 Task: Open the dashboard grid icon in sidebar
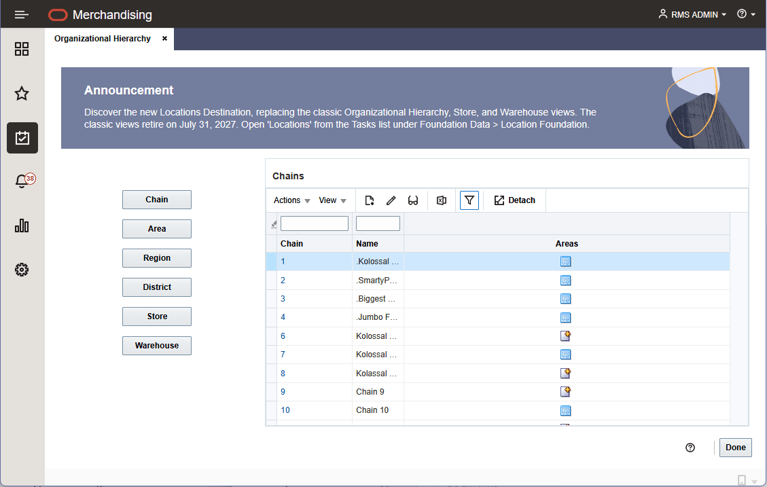click(x=22, y=49)
